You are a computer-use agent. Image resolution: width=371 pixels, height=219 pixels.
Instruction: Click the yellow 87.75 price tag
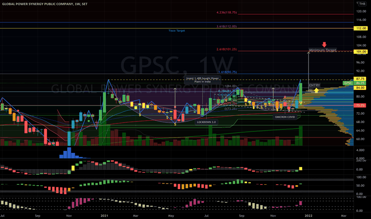point(360,79)
